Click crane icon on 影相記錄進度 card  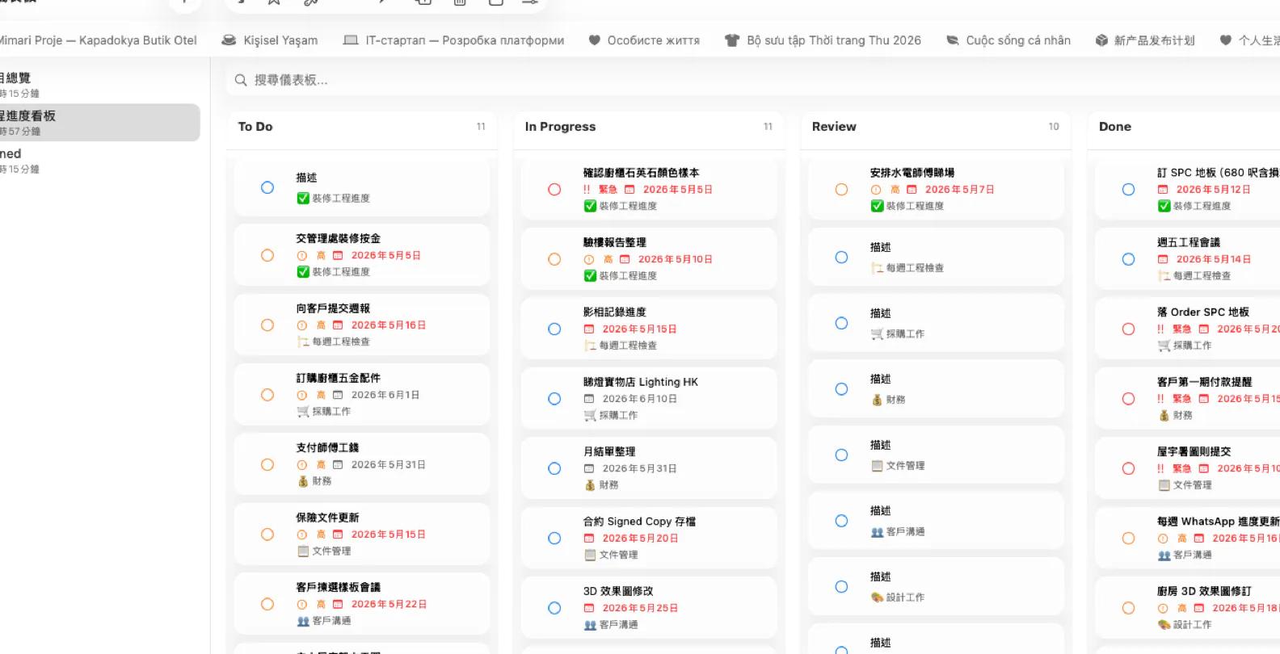(x=590, y=346)
